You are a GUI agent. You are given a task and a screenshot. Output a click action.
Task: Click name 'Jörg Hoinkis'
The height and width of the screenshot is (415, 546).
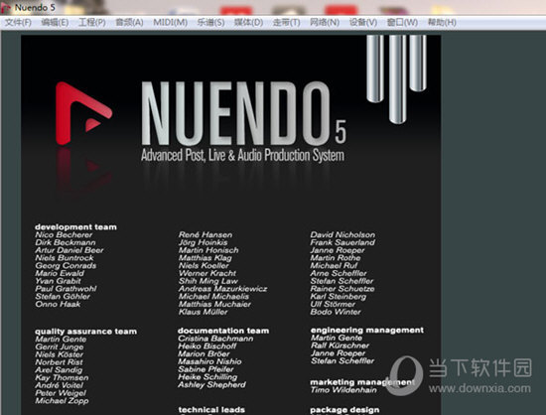(203, 242)
